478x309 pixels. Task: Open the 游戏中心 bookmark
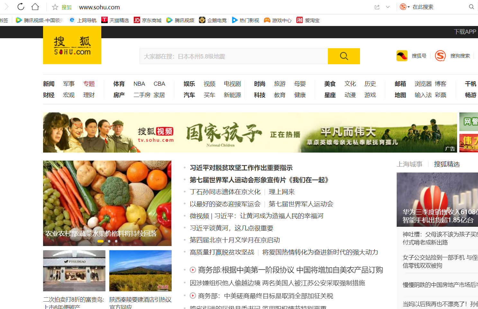[x=278, y=20]
